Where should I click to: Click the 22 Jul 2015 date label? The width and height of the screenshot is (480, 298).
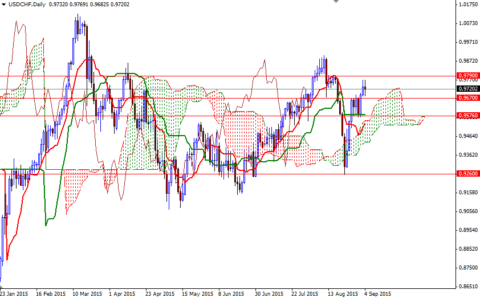pos(304,293)
